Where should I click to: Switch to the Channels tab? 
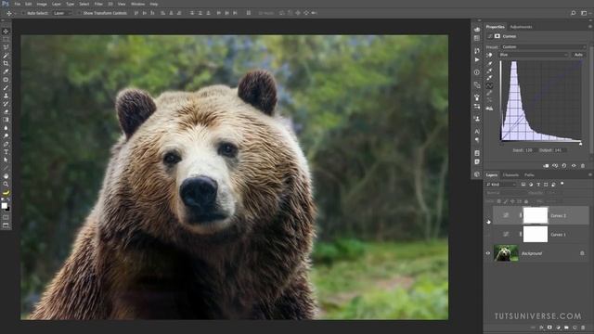click(x=510, y=175)
